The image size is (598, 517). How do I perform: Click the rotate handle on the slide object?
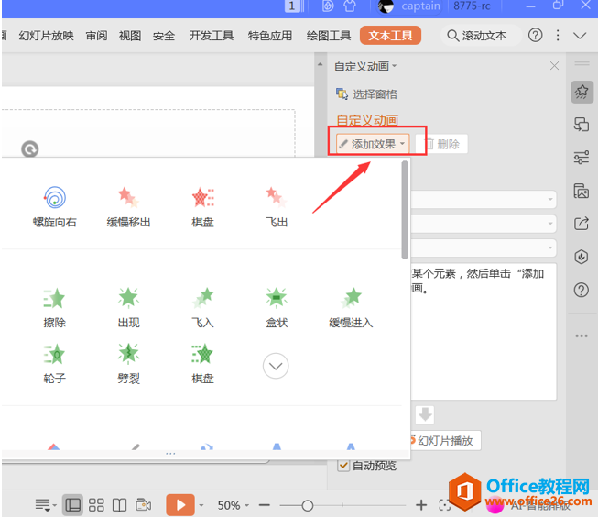29,149
